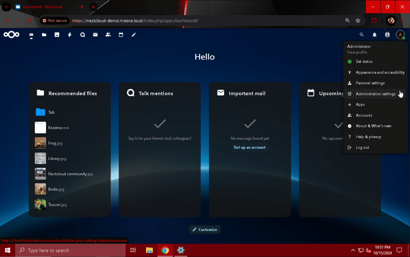Open Help & privacy
410x257 pixels.
[375, 137]
